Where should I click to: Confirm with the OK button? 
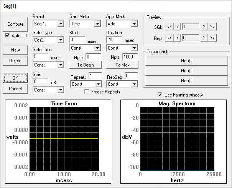[15, 78]
